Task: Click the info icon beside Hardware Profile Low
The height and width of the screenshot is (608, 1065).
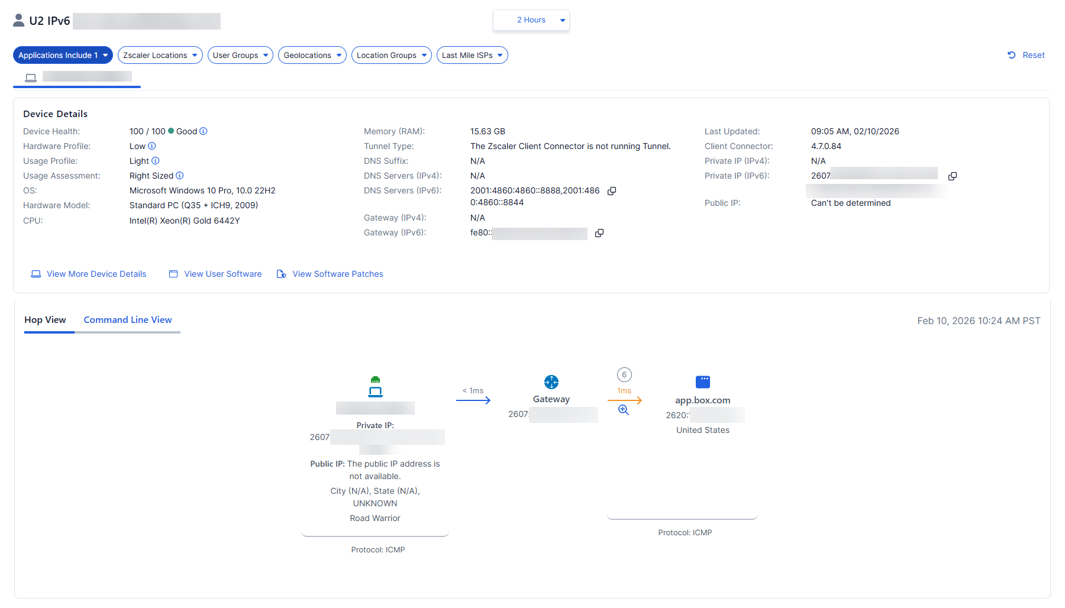Action: pyautogui.click(x=152, y=146)
